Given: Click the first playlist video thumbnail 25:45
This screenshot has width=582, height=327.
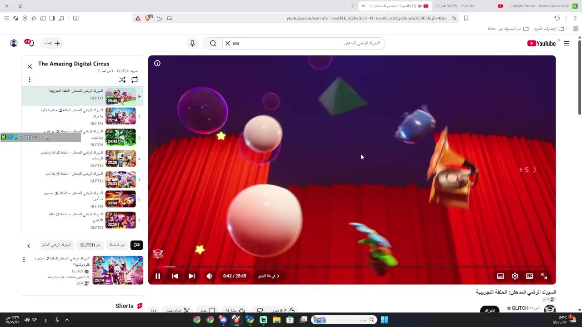Looking at the screenshot, I should click(120, 96).
